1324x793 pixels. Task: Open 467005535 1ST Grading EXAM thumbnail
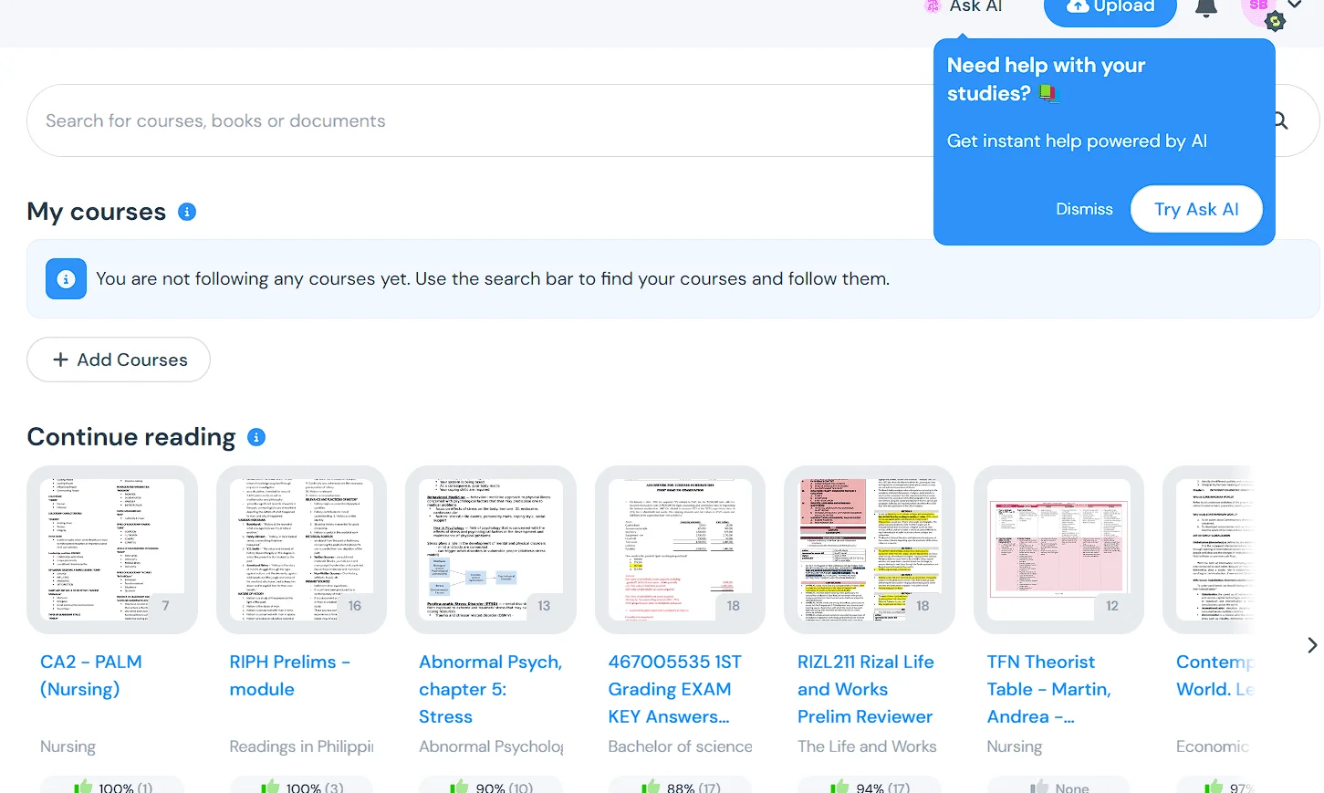point(680,549)
